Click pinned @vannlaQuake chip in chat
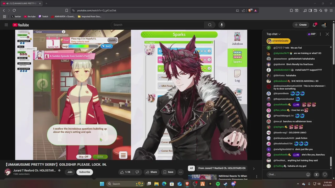335x188 pixels. point(278,41)
